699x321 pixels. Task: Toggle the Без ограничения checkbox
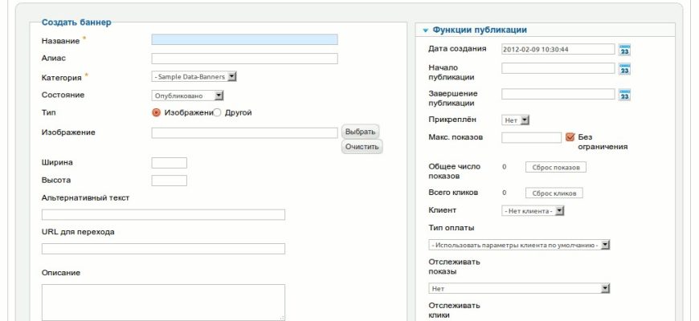(570, 137)
